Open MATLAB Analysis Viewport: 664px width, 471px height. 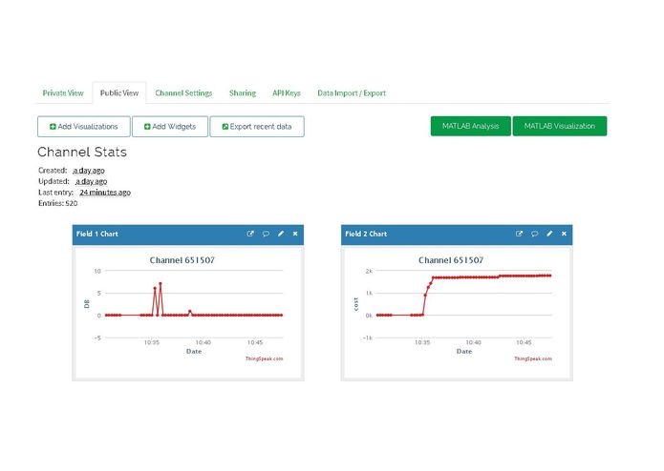[x=470, y=126]
